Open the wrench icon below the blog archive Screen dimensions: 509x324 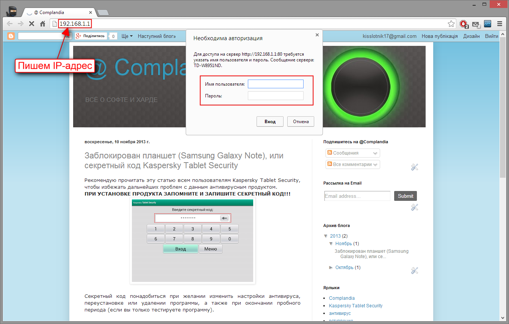coord(414,271)
